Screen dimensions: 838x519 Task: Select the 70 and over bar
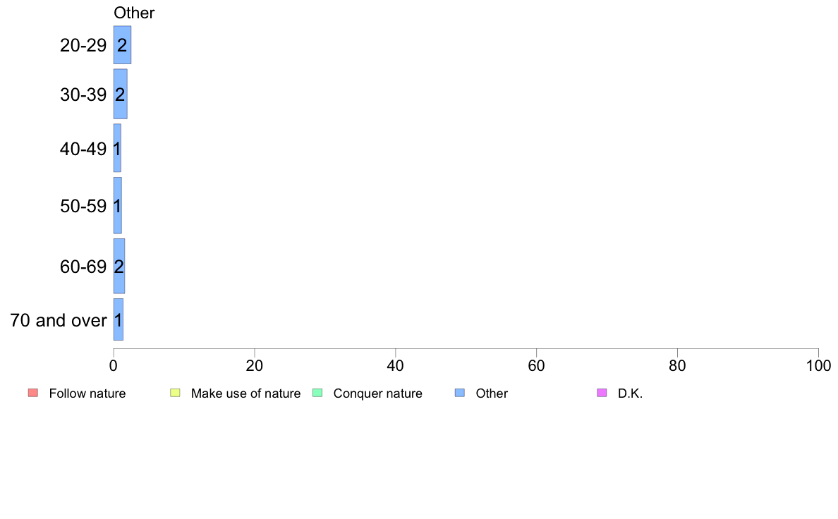click(x=118, y=319)
